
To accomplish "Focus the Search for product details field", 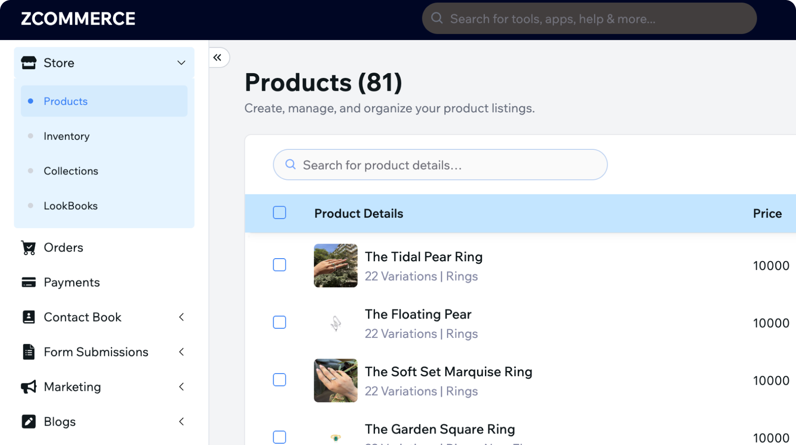I will pos(440,164).
